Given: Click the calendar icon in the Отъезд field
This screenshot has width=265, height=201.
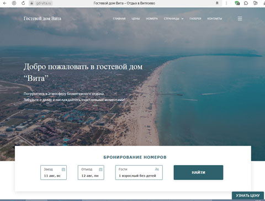Looking at the screenshot, I should pyautogui.click(x=100, y=170).
